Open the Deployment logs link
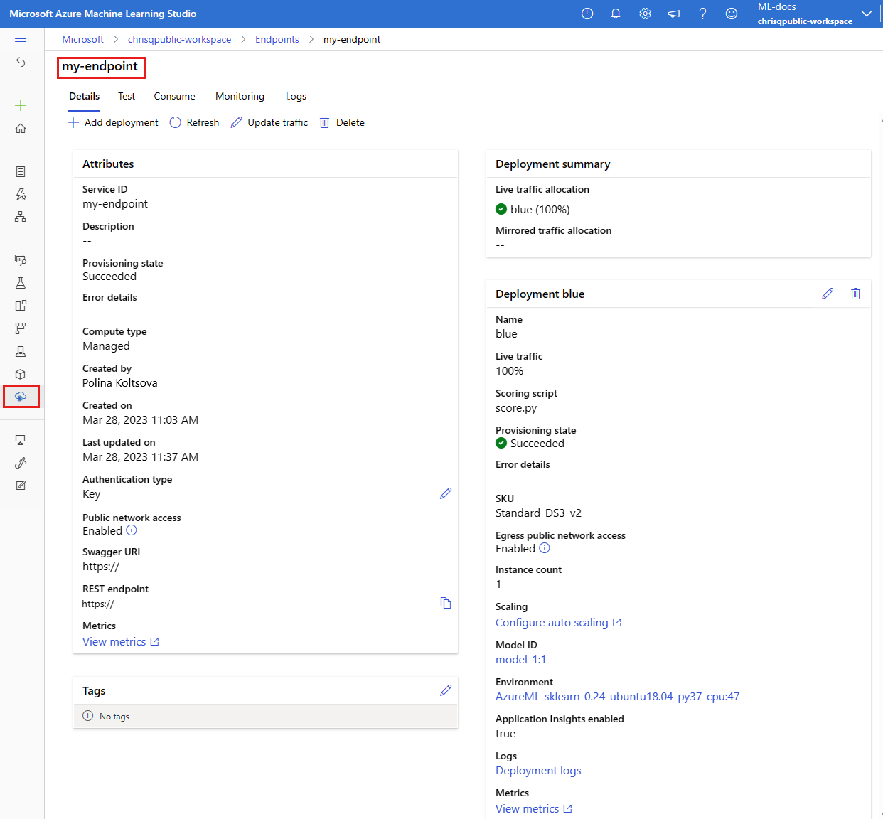This screenshot has width=883, height=819. pyautogui.click(x=538, y=770)
